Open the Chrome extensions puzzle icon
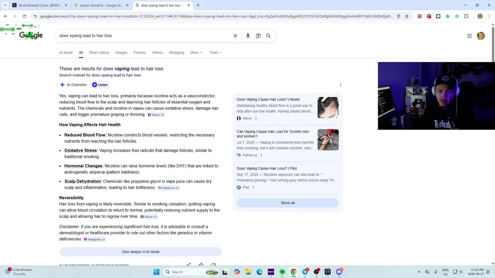The width and height of the screenshot is (495, 278). tap(466, 16)
